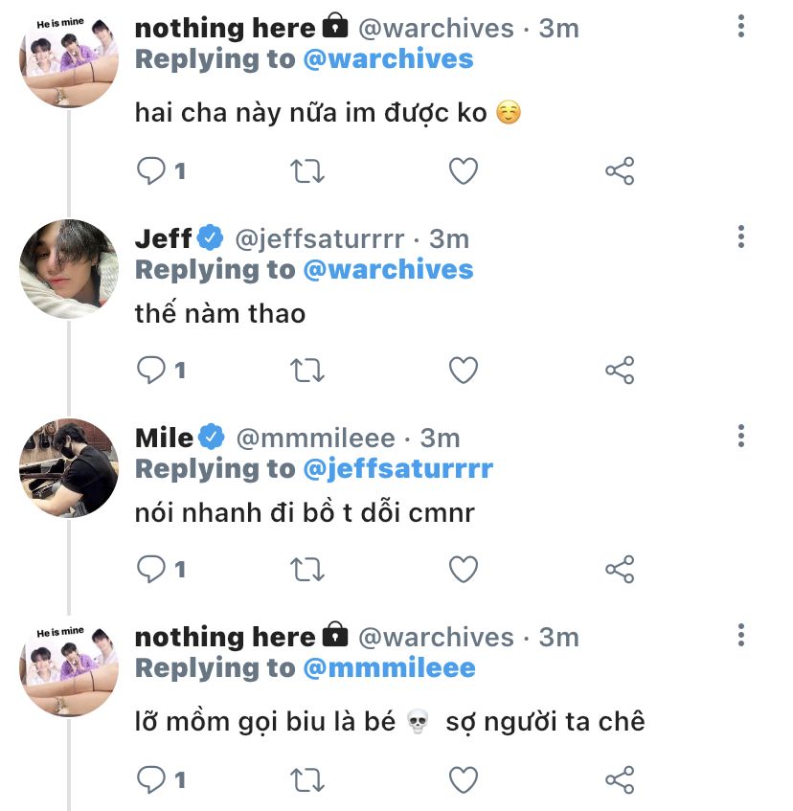The height and width of the screenshot is (811, 793).
Task: Retweet the "hai cha này nữa" tweet
Action: (x=307, y=171)
